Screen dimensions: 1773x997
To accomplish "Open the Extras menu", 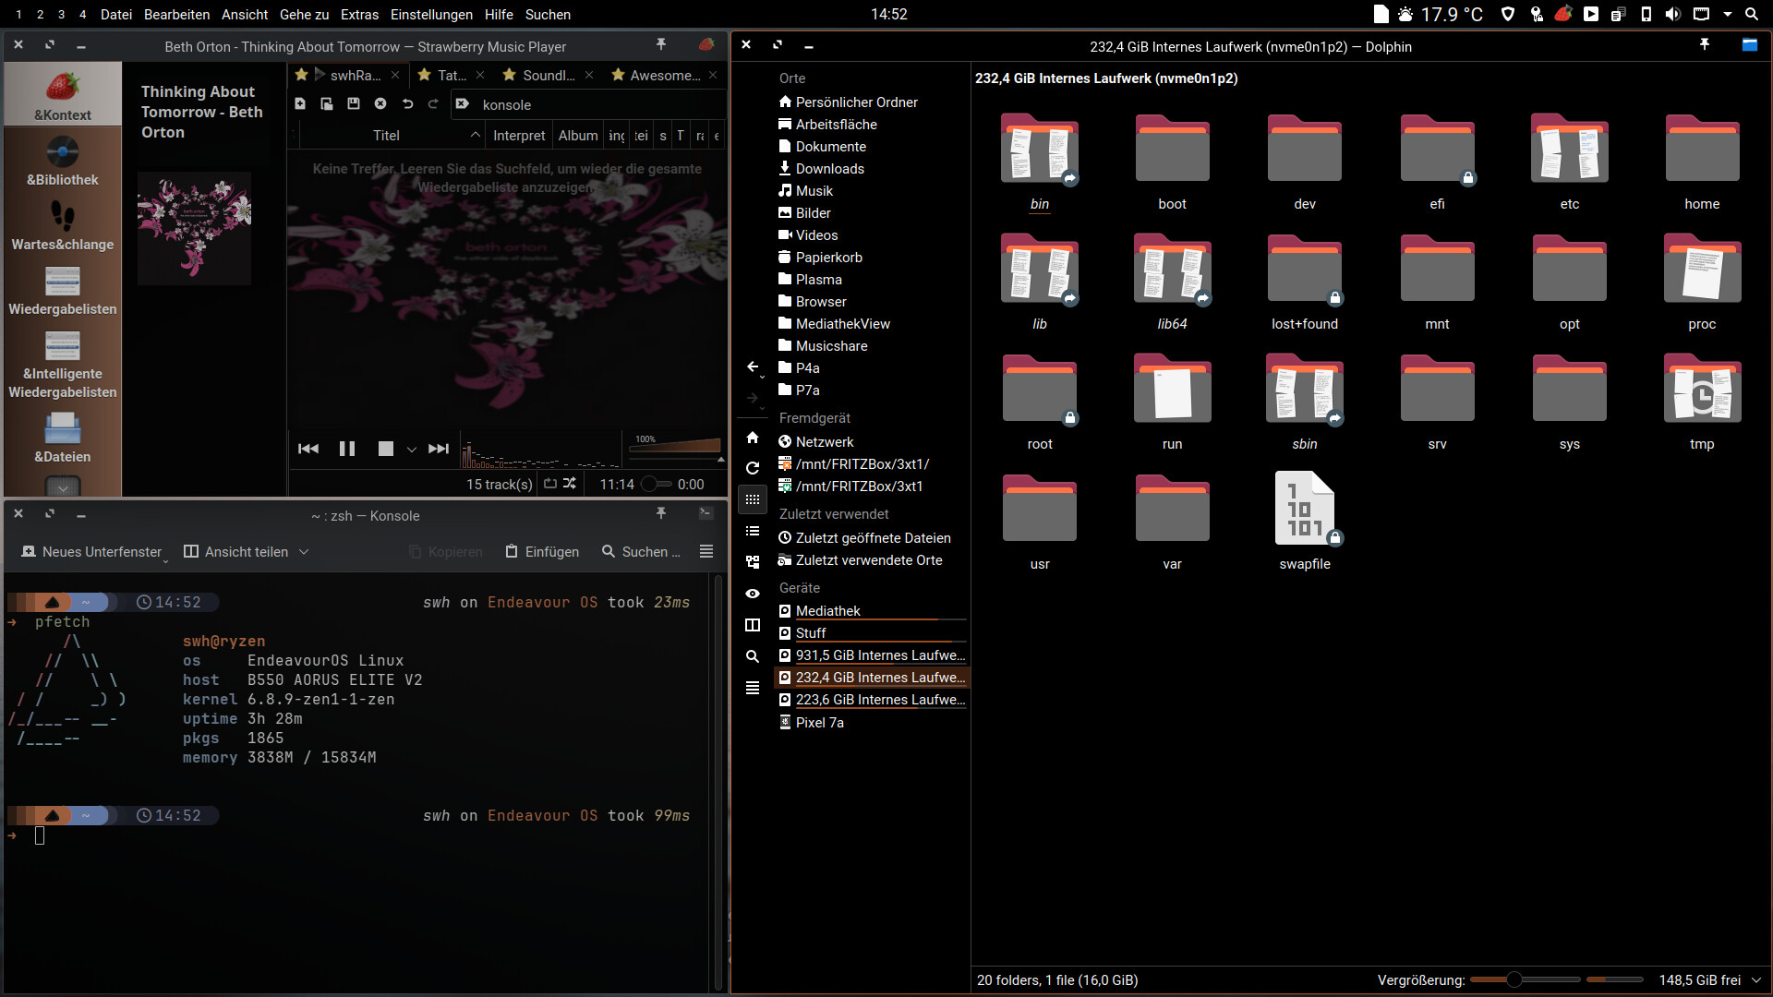I will pos(359,14).
